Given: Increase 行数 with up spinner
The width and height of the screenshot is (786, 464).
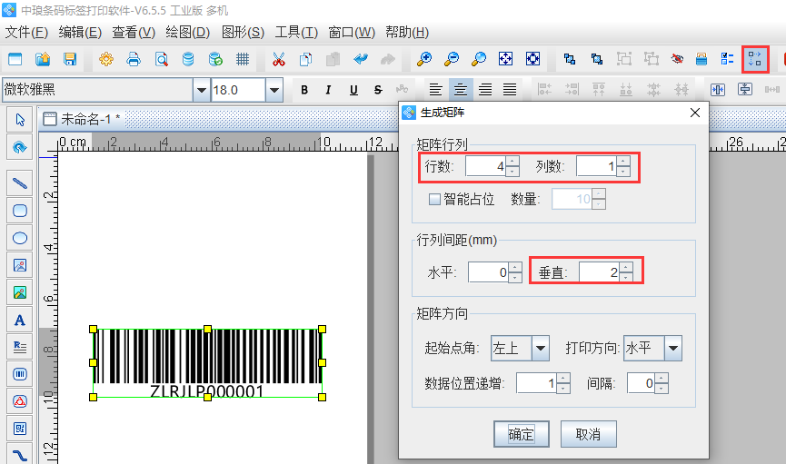Looking at the screenshot, I should (512, 162).
